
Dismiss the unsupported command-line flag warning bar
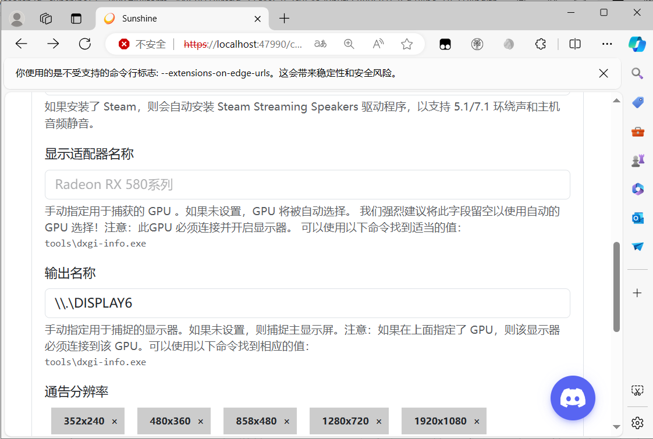pos(604,73)
